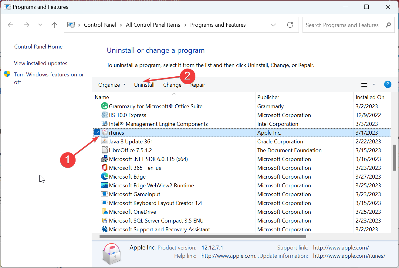This screenshot has height=268, width=399.
Task: Select the Microsoft Edge row name
Action: point(127,176)
